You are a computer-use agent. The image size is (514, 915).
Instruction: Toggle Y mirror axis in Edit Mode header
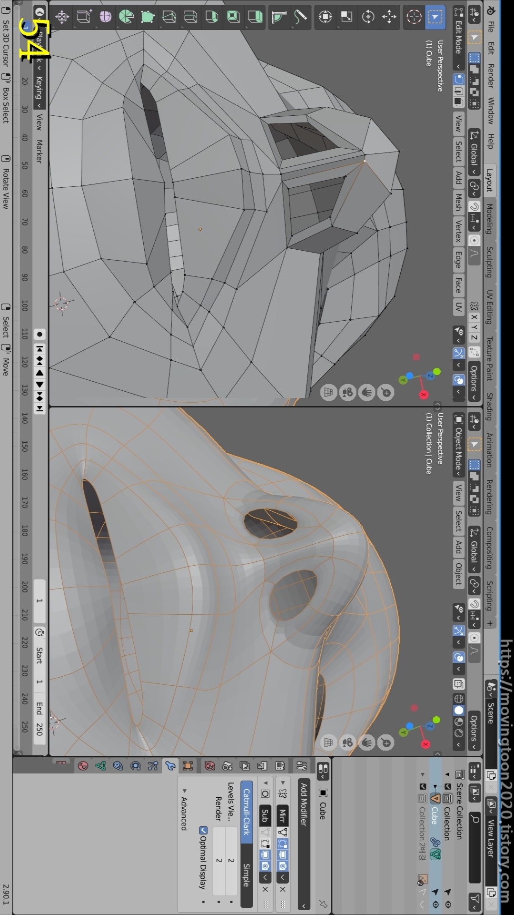tap(474, 327)
